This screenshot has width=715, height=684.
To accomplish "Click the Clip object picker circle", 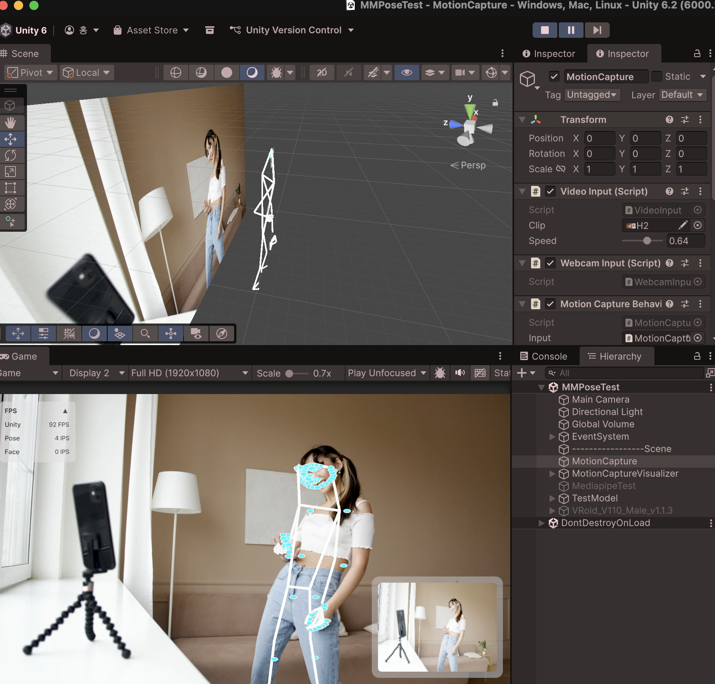I will pos(698,225).
